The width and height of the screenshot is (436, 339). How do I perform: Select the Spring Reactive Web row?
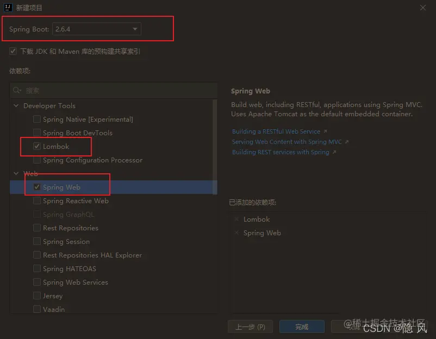(x=114, y=200)
